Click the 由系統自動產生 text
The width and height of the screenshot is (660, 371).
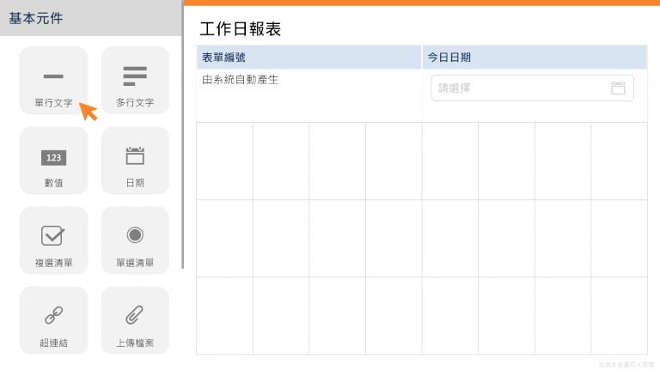(x=240, y=80)
